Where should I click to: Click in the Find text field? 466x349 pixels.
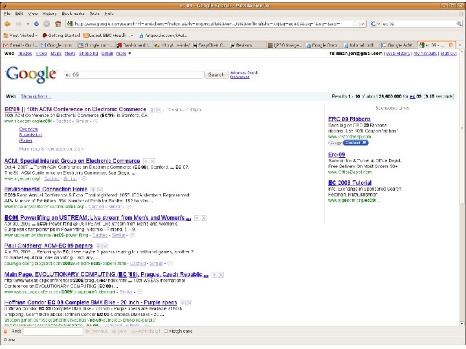click(53, 331)
